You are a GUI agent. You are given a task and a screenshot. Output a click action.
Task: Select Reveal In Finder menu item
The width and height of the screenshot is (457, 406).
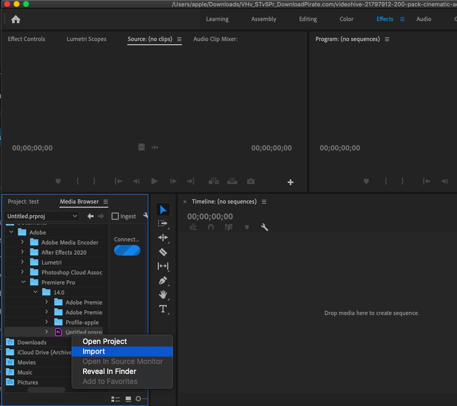pyautogui.click(x=122, y=371)
